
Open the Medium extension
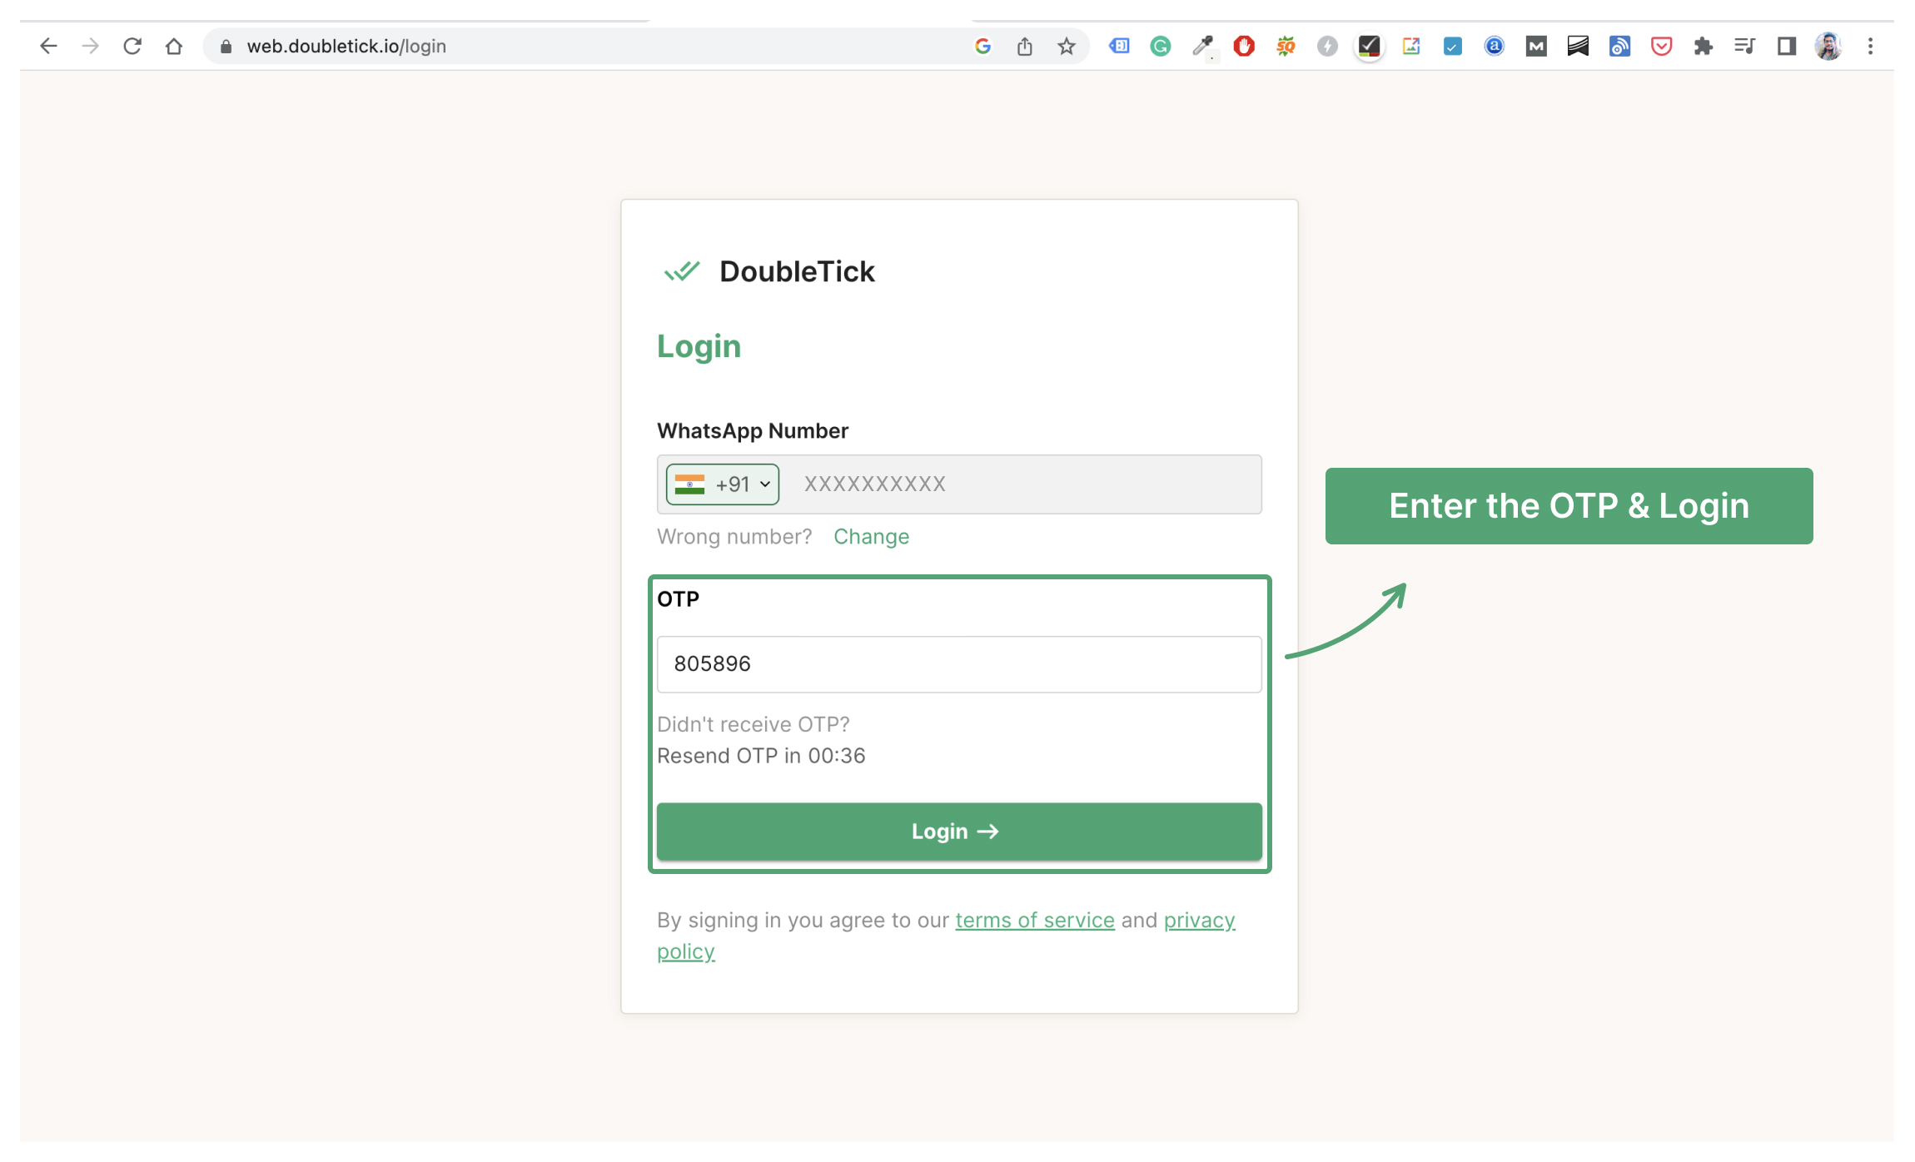click(x=1536, y=46)
